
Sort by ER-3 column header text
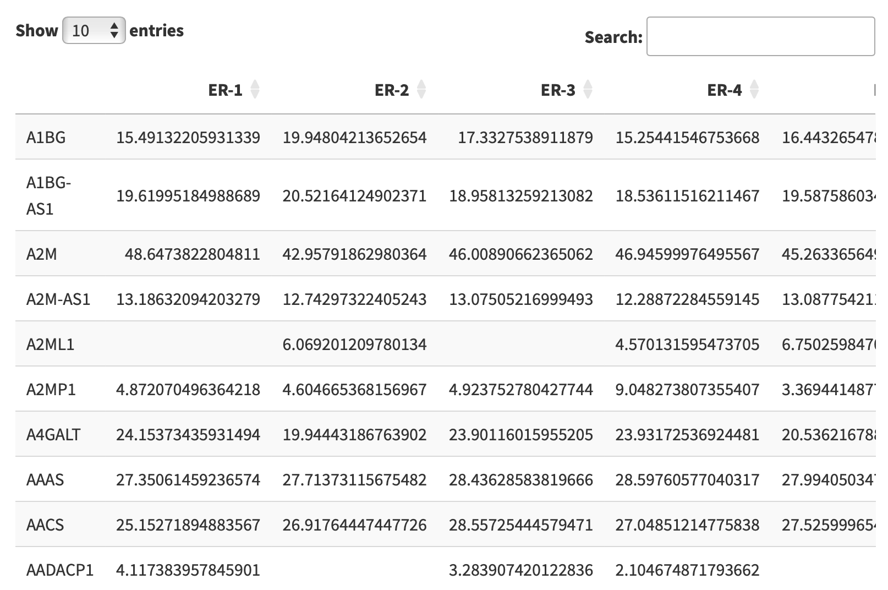(558, 90)
